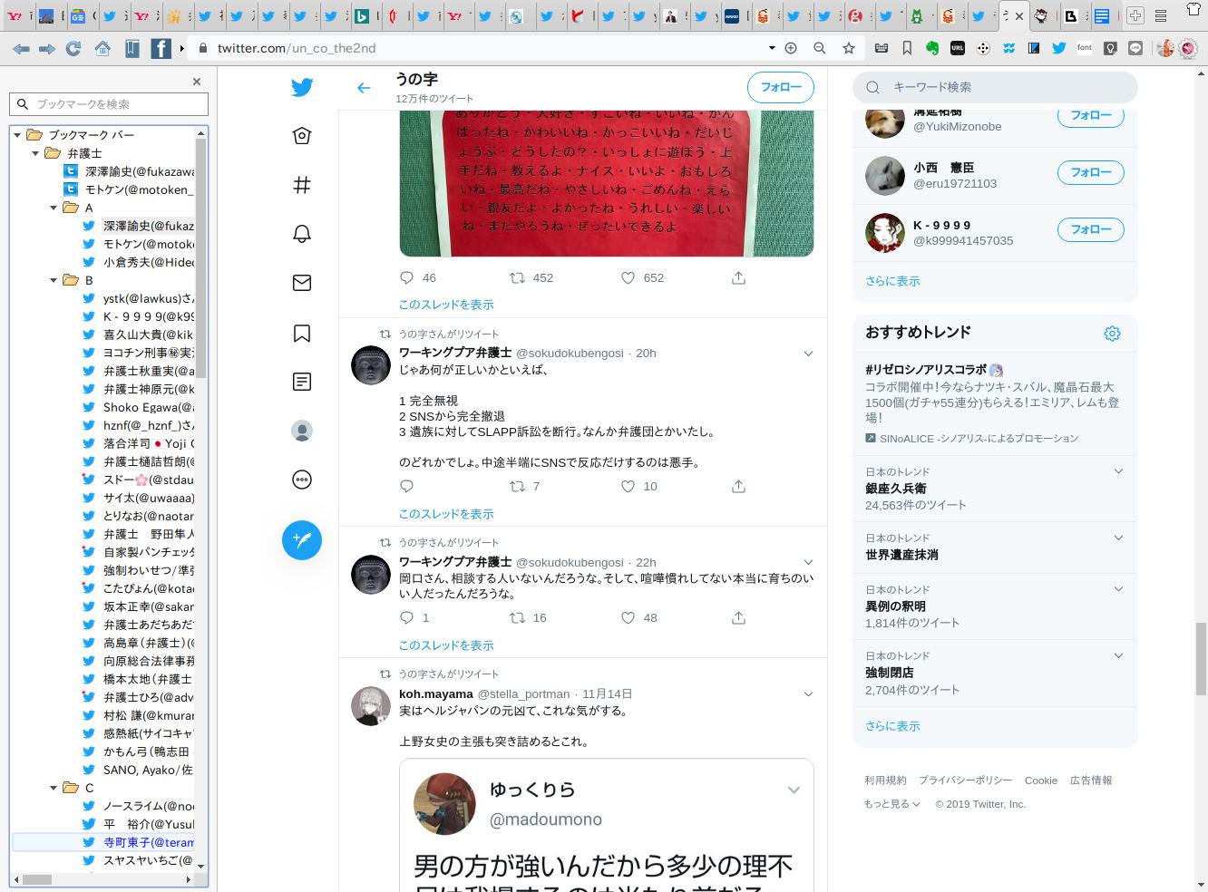The height and width of the screenshot is (892, 1208).
Task: Open address bar history dropdown arrow
Action: pyautogui.click(x=772, y=48)
